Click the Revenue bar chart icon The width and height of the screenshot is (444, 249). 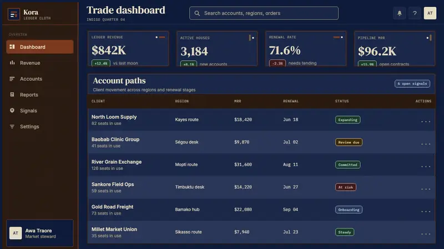pos(12,63)
